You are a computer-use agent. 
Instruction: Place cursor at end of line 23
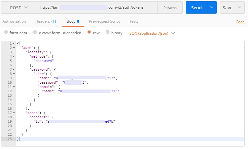tap(20, 139)
